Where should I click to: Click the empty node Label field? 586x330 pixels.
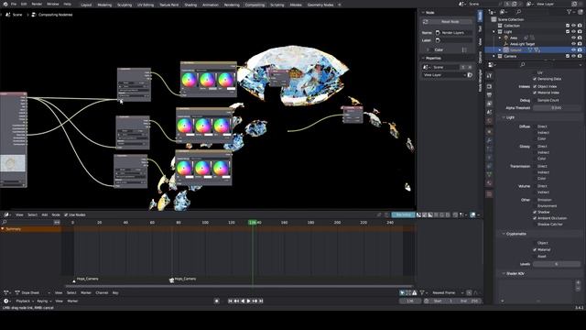[453, 40]
